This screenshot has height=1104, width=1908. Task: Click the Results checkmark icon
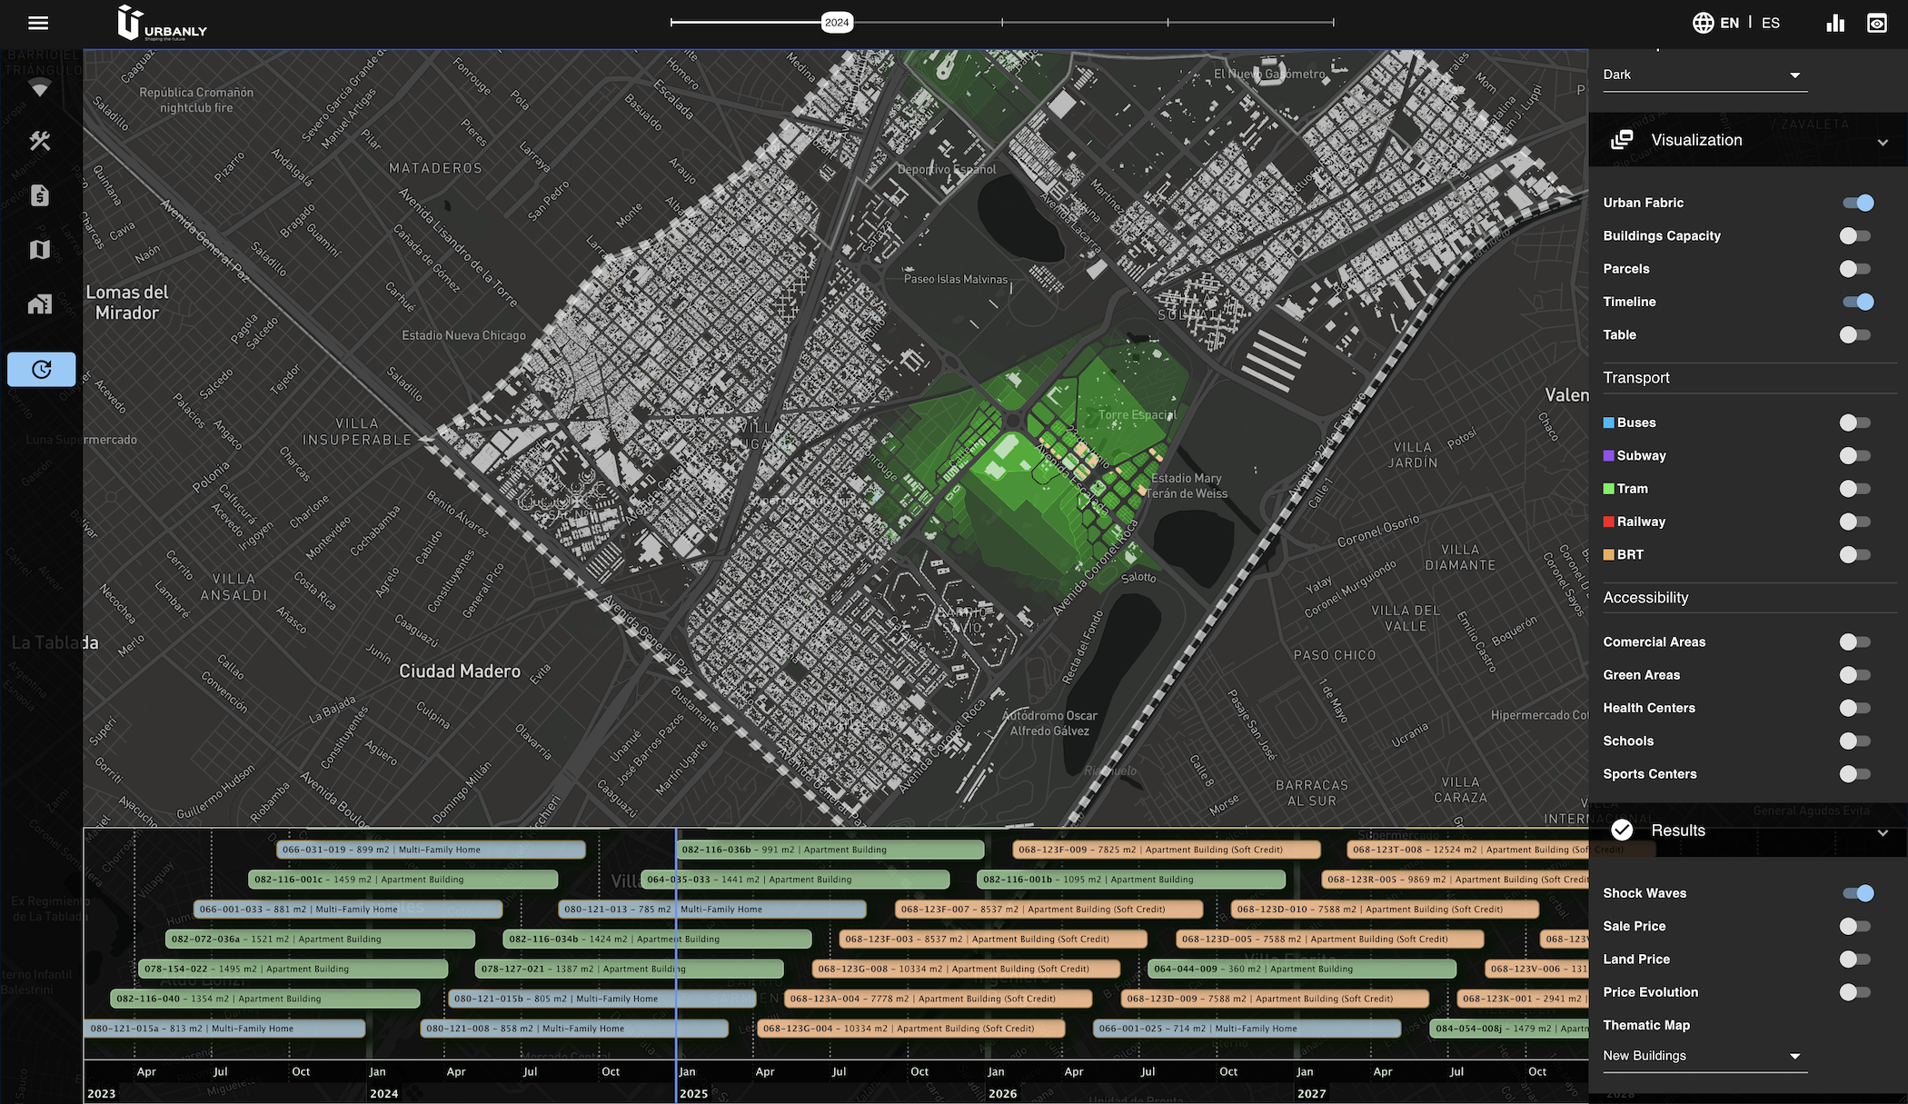(x=1622, y=830)
